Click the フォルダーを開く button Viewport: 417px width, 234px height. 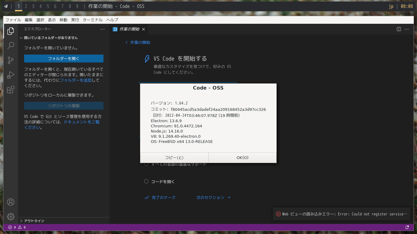[64, 58]
